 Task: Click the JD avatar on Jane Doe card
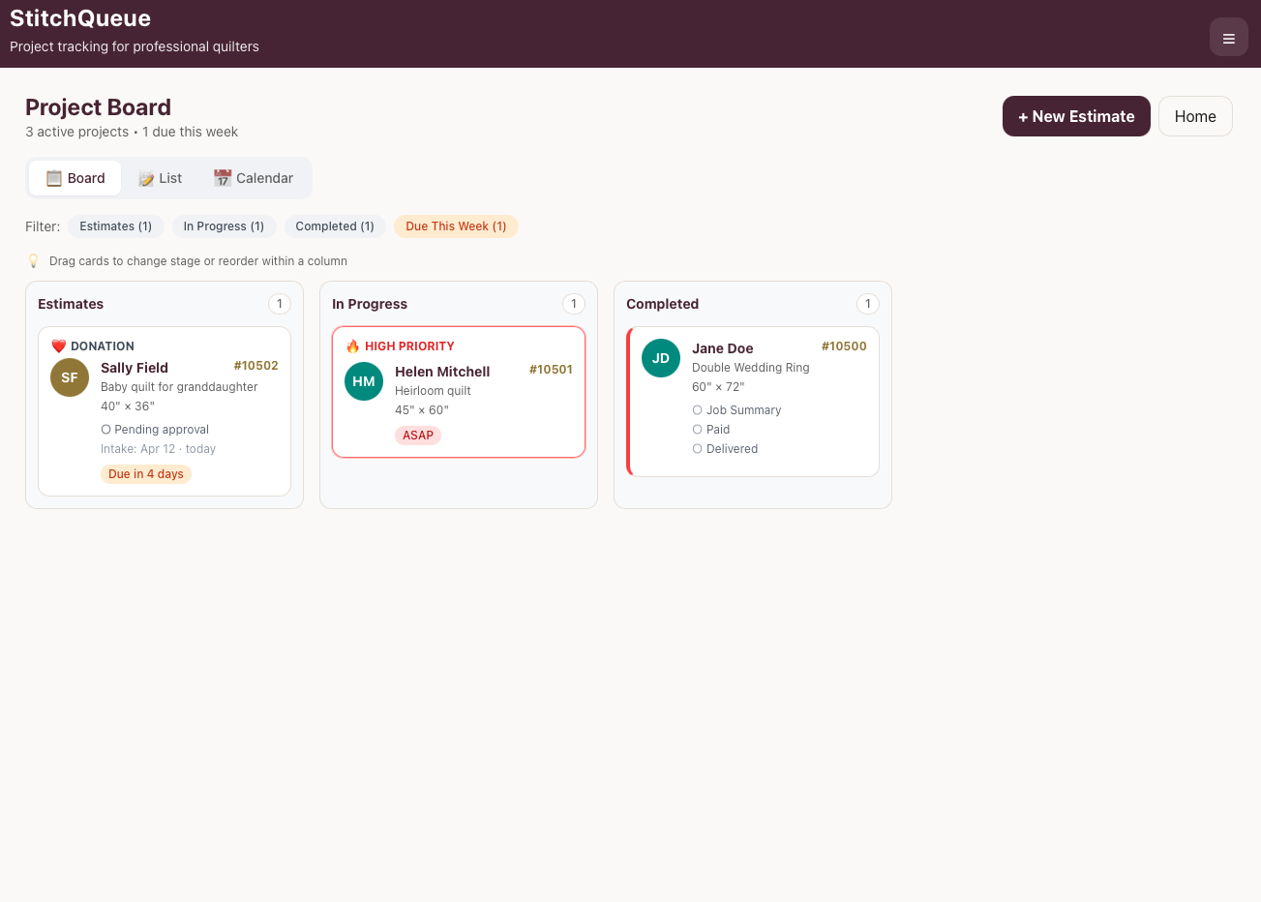[x=661, y=358]
